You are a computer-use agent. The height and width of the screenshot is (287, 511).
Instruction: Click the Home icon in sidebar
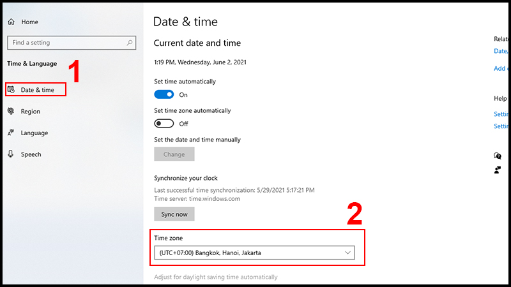click(11, 22)
